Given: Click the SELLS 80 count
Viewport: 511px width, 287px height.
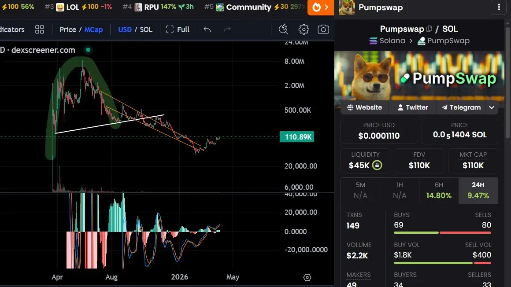Looking at the screenshot, I should point(486,225).
